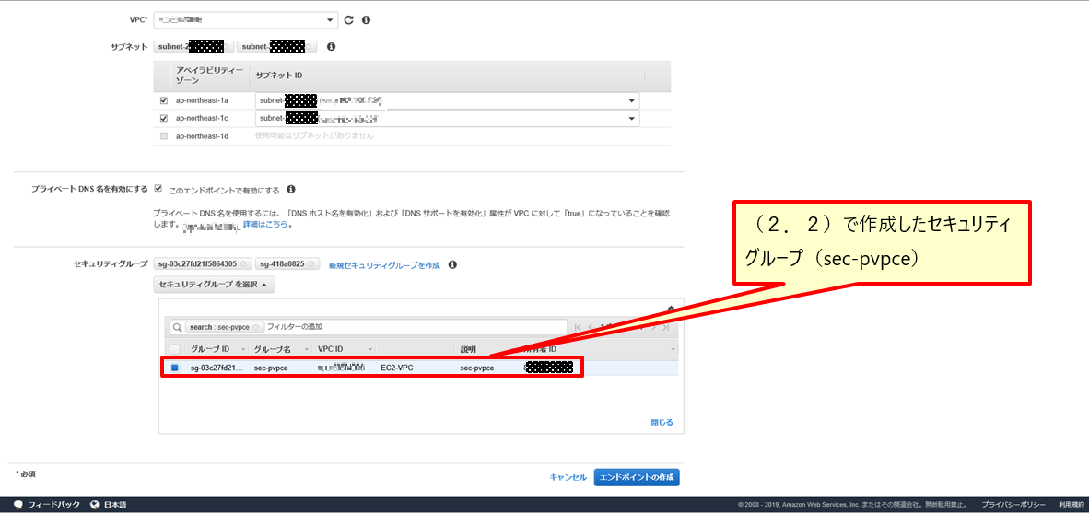1089x514 pixels.
Task: Collapse the セキュリティグループを選択 dropdown
Action: pos(214,286)
